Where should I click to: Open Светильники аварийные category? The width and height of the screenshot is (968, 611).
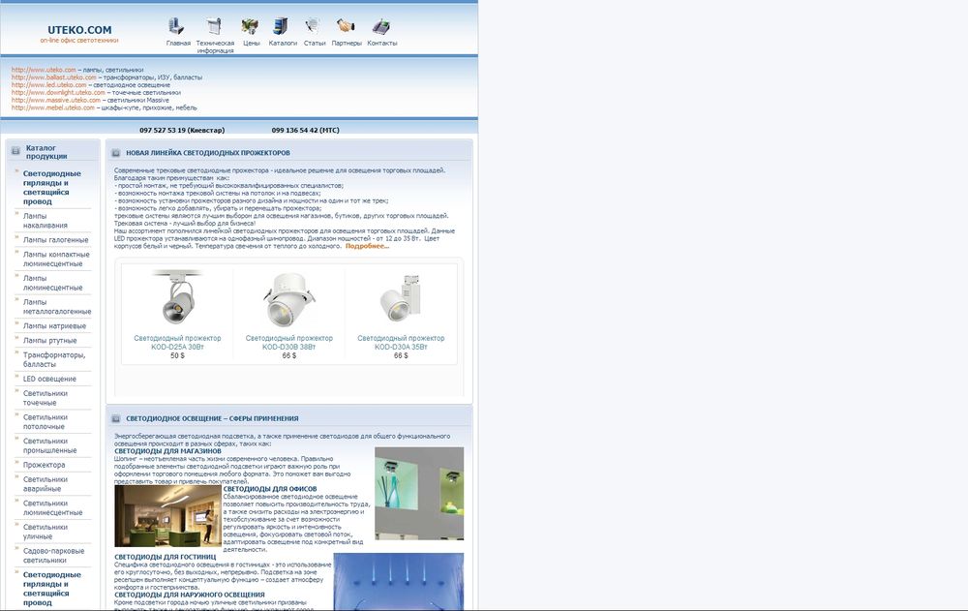point(45,484)
